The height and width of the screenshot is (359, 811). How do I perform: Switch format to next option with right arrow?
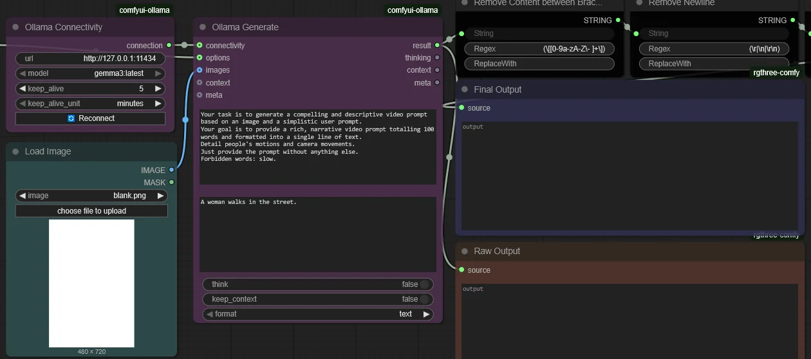[x=426, y=314]
